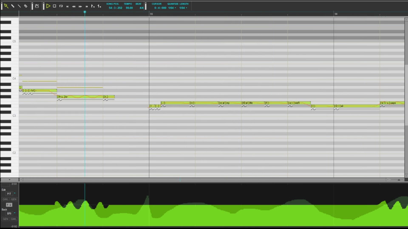Toggle loop playback
This screenshot has width=408, height=229.
coord(61,6)
